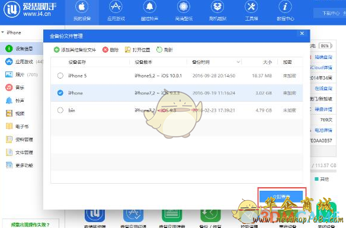Click the 在线查询 link in main window
Viewport: 346px width, 228px height.
click(323, 88)
